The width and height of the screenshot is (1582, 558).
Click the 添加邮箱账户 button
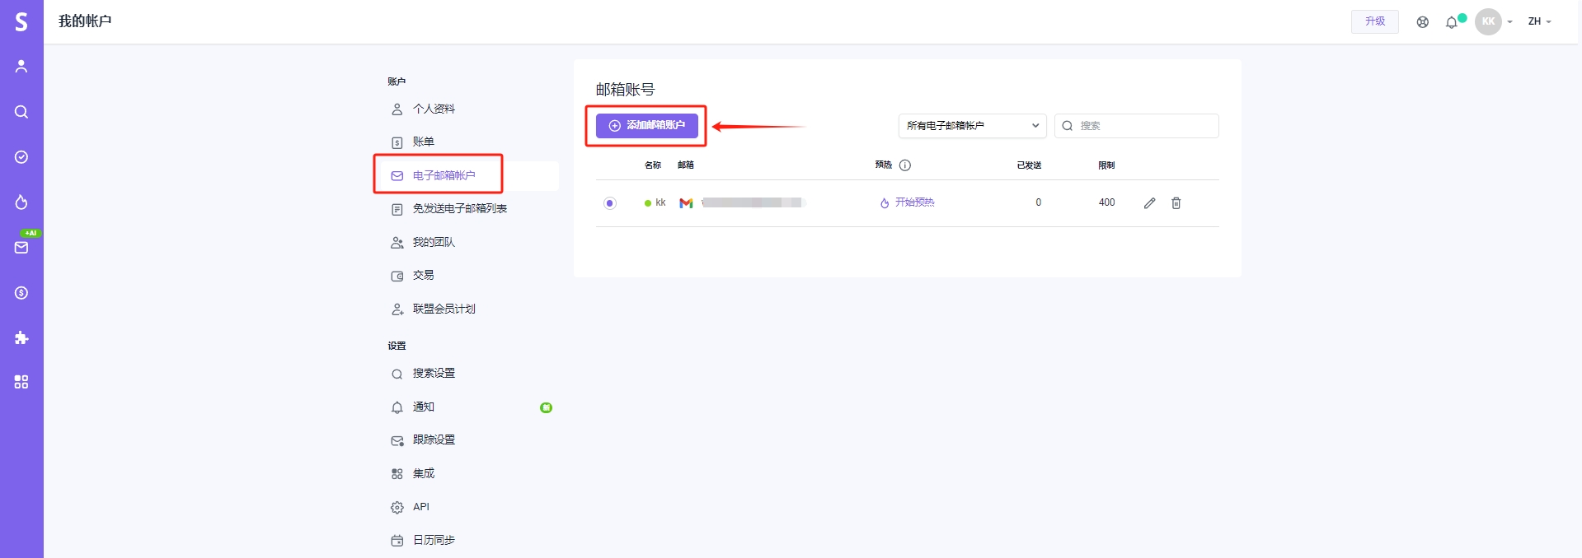point(647,126)
